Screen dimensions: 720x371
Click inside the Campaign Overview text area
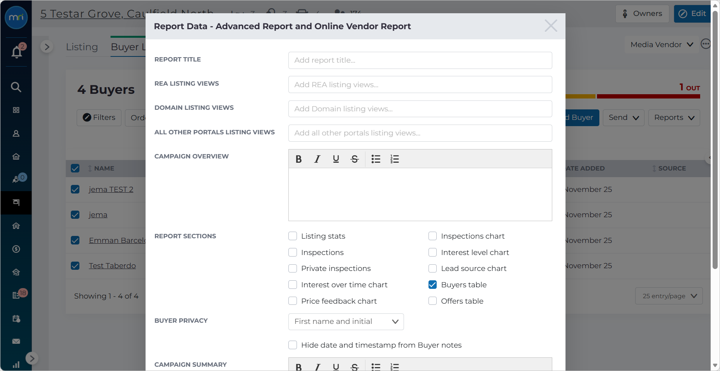point(420,194)
